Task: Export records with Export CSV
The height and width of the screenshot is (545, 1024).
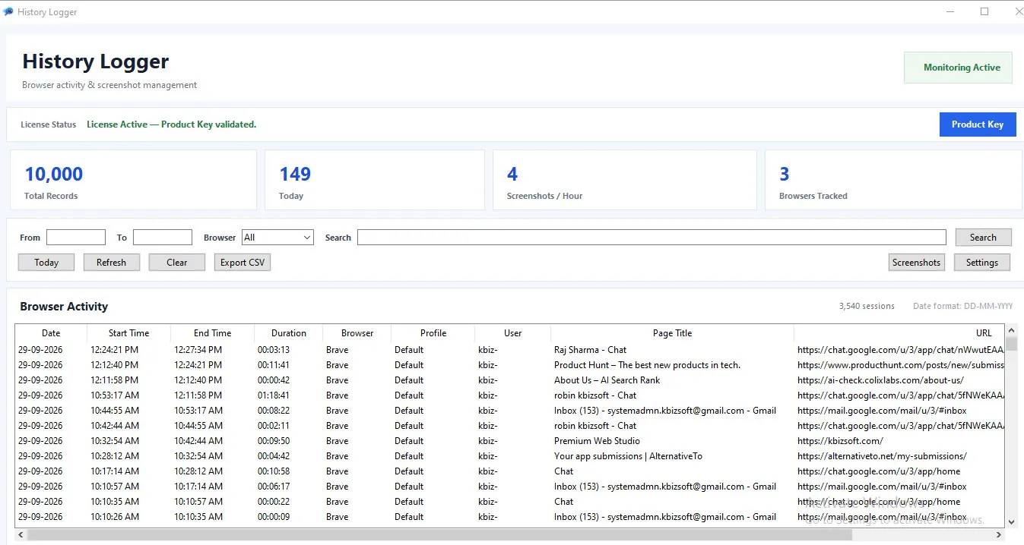Action: point(243,263)
